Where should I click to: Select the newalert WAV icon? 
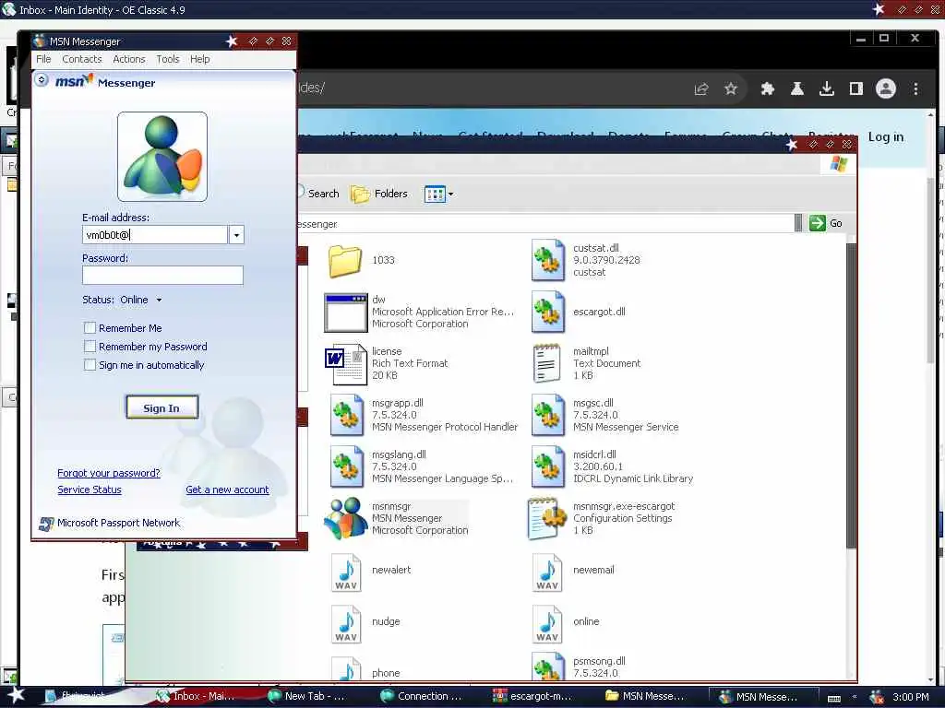pyautogui.click(x=347, y=572)
